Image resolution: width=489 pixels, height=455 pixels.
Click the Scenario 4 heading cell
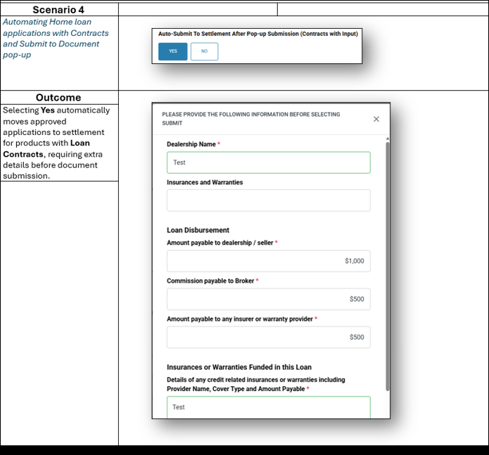pos(59,10)
